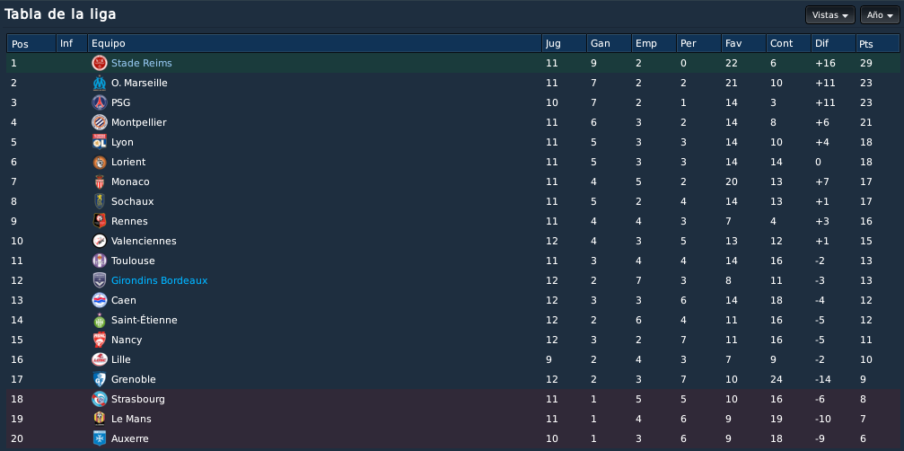Click the Rennes club crest icon
The height and width of the screenshot is (451, 904).
pyautogui.click(x=100, y=221)
